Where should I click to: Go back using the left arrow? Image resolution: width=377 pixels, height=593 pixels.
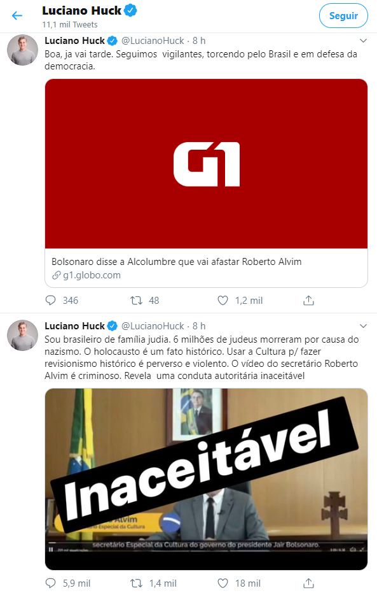pos(17,15)
